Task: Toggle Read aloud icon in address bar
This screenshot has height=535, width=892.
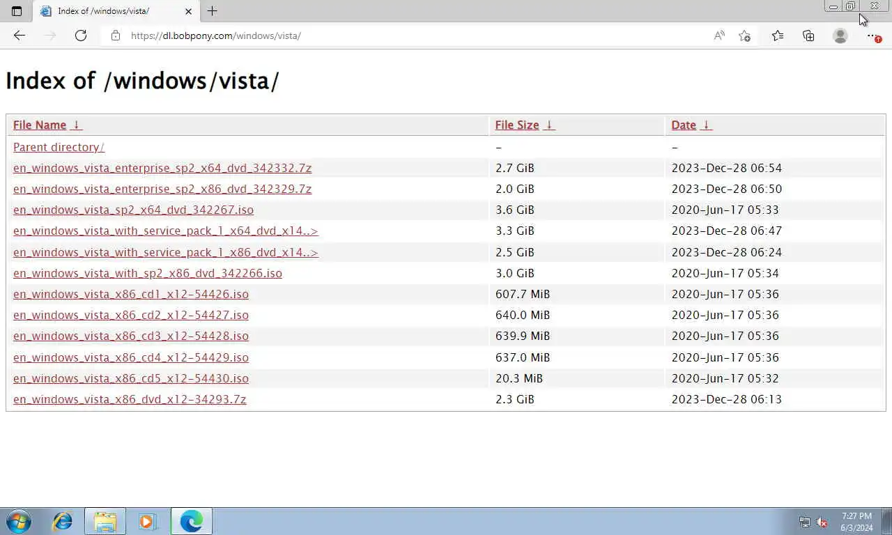Action: (719, 36)
